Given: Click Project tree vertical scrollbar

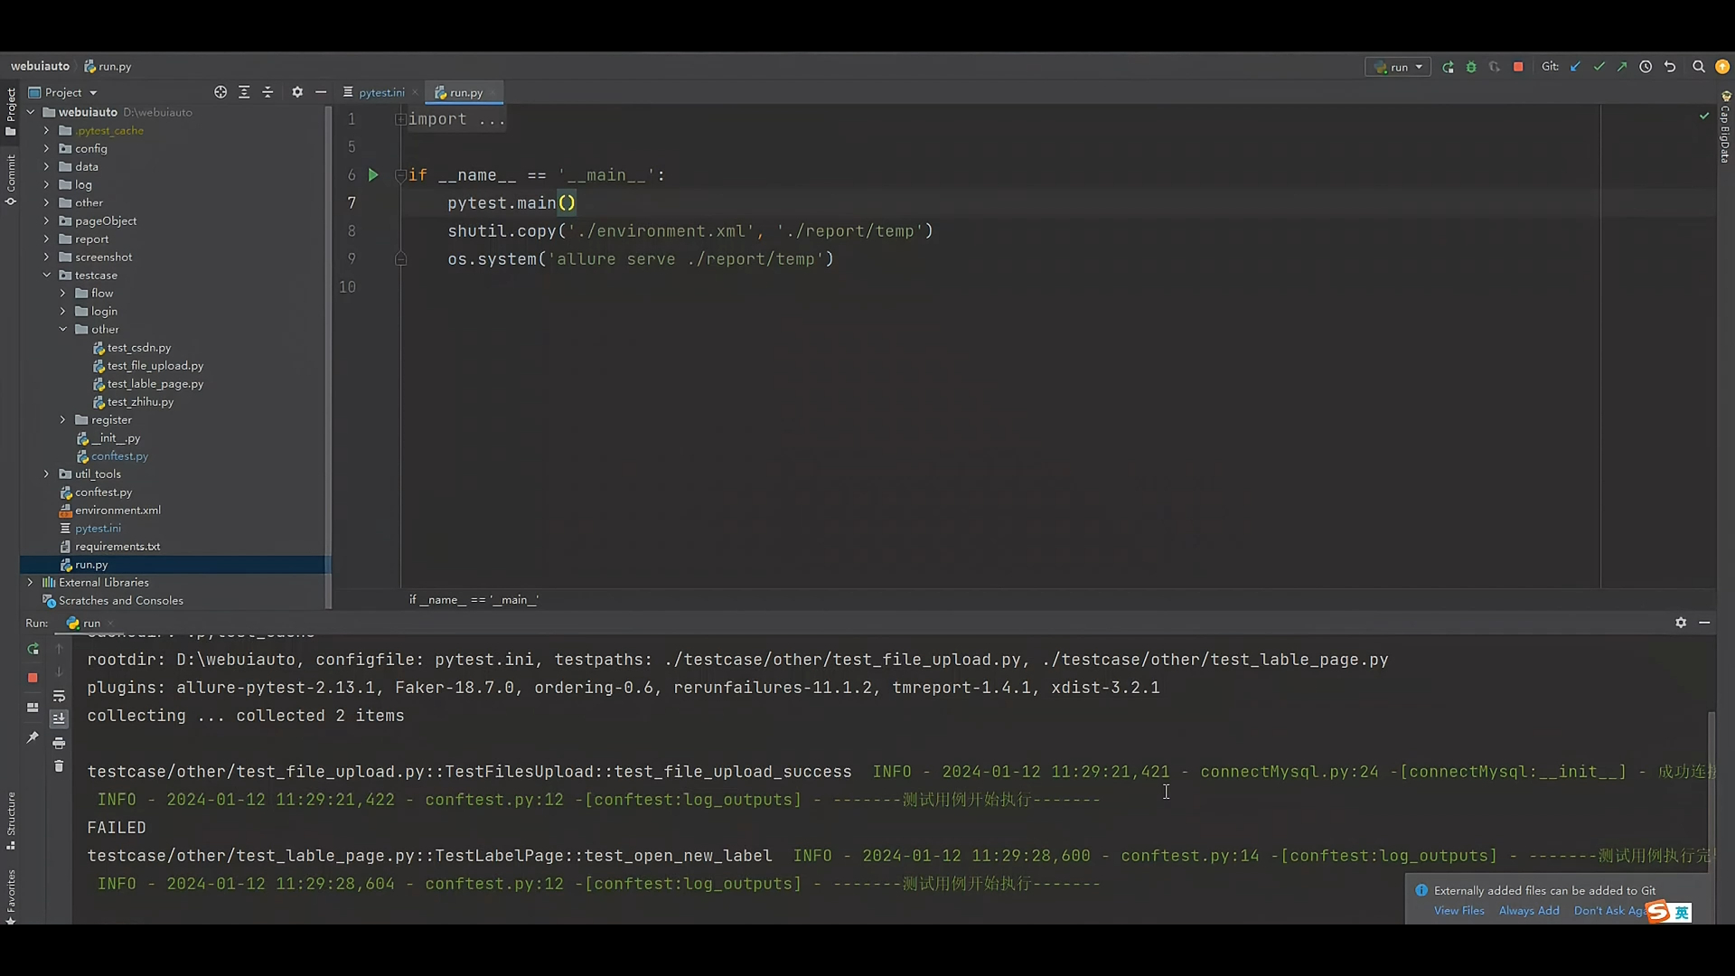Looking at the screenshot, I should click(x=328, y=357).
